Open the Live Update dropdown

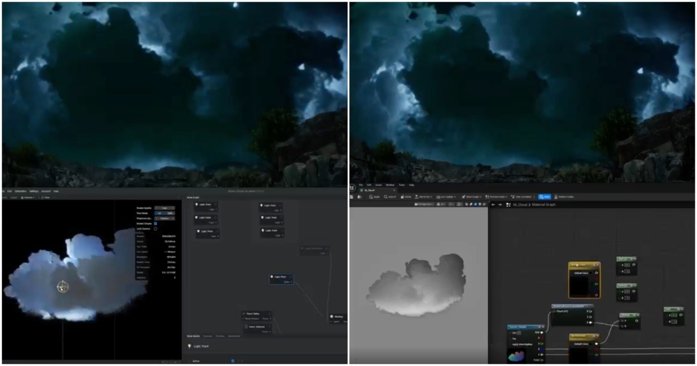tap(446, 197)
